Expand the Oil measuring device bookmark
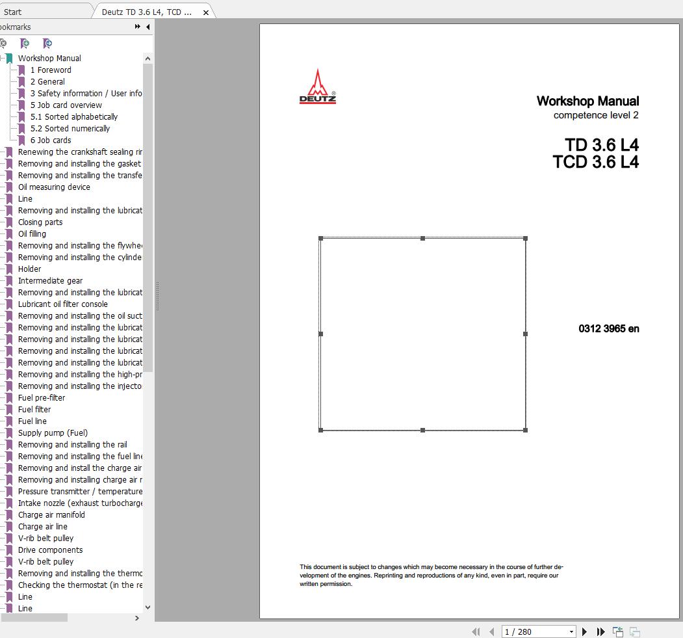The image size is (683, 638). [2, 187]
